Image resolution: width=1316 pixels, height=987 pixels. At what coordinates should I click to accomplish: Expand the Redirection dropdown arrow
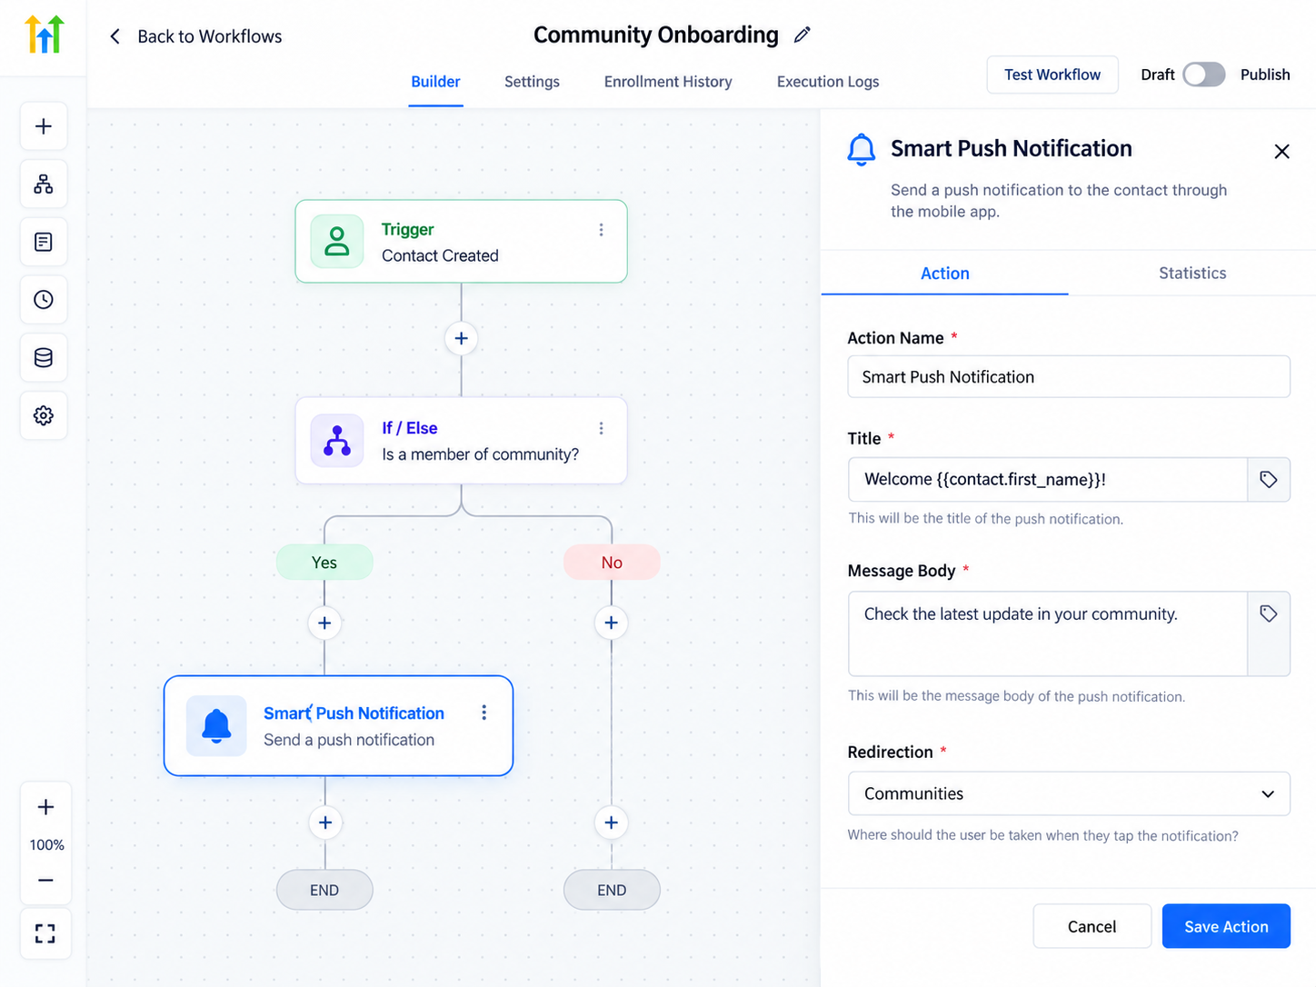[1268, 793]
